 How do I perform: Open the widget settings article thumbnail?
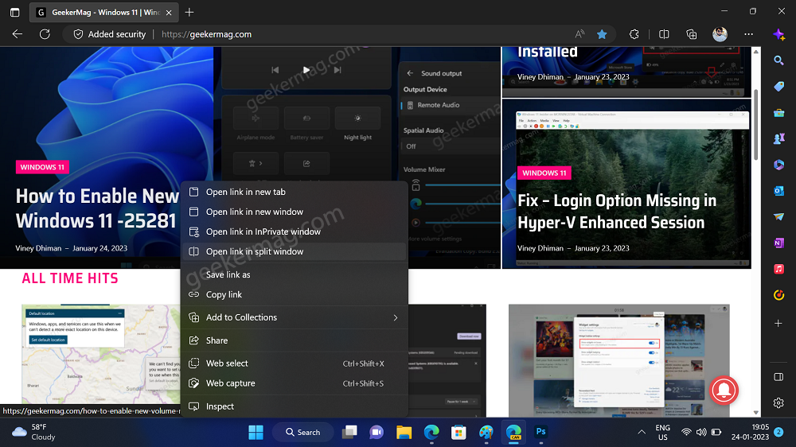(x=618, y=360)
